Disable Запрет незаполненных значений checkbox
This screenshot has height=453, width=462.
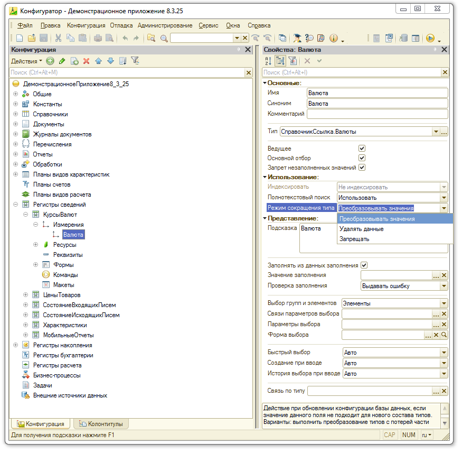[x=362, y=168]
